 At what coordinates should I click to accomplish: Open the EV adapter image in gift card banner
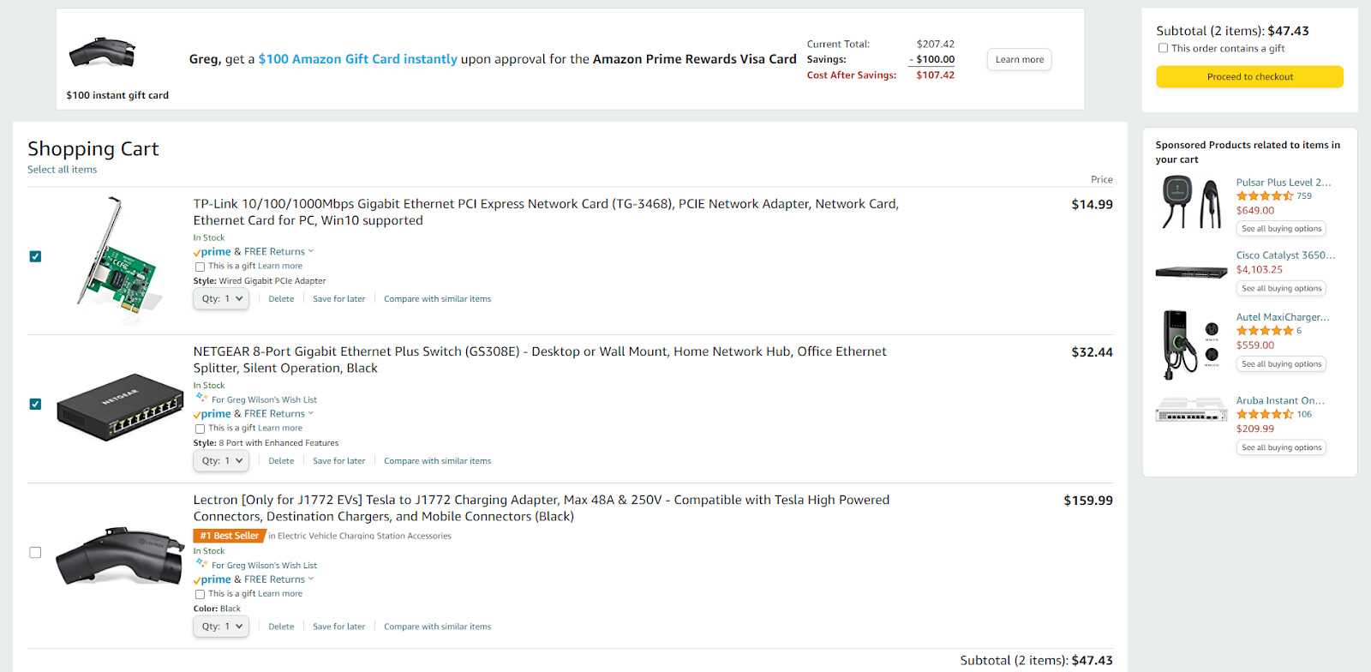(x=103, y=52)
